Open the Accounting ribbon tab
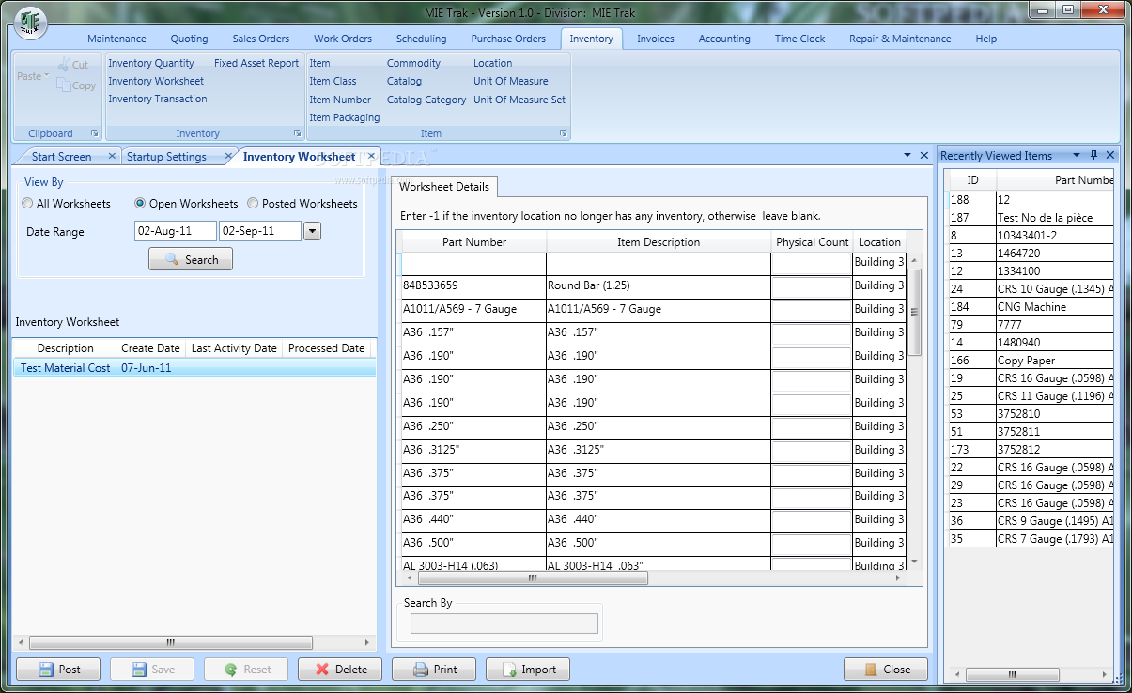The height and width of the screenshot is (693, 1132). pos(724,38)
